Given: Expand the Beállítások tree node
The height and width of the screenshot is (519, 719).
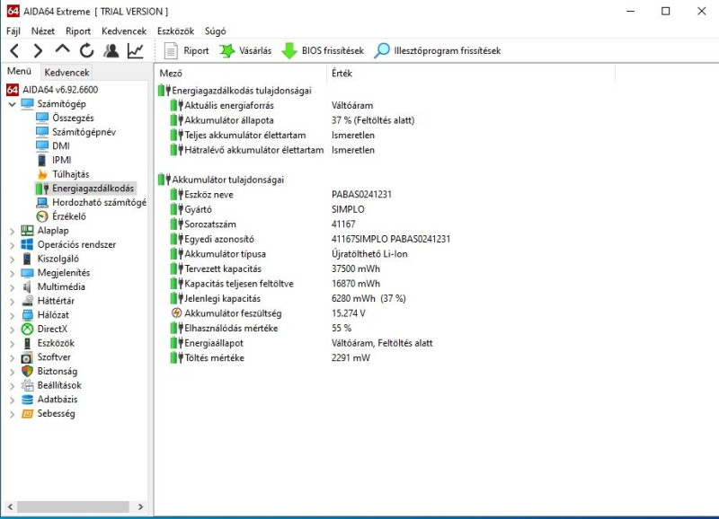Looking at the screenshot, I should 12,386.
